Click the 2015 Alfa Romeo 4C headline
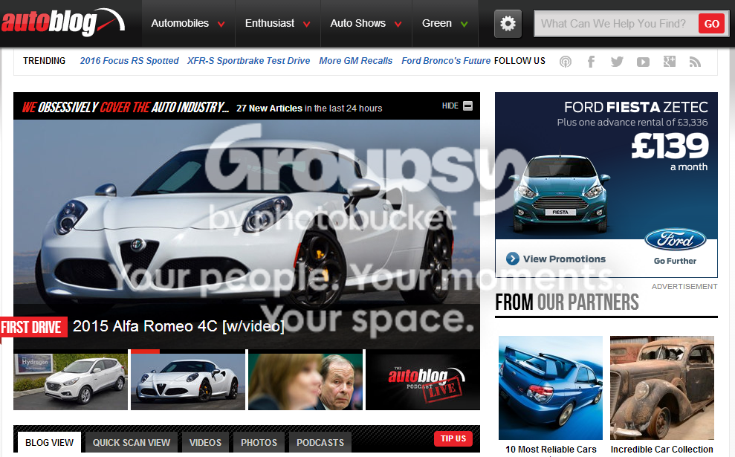Screen dimensions: 735x457 pyautogui.click(x=178, y=325)
